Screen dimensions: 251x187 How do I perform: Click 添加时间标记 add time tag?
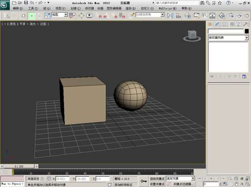tap(124, 185)
